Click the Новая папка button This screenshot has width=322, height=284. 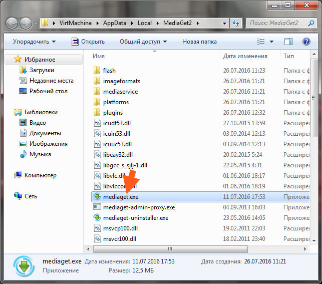199,42
